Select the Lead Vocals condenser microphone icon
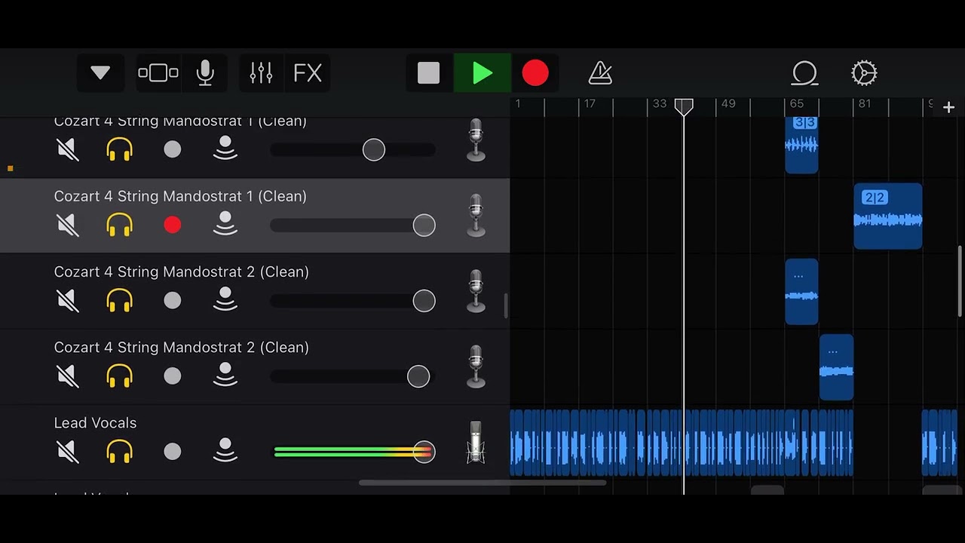965x543 pixels. [476, 443]
